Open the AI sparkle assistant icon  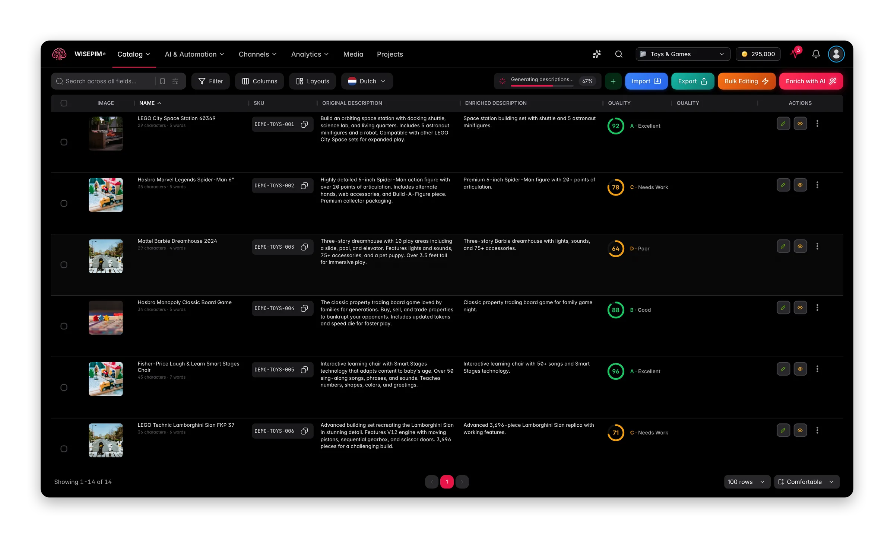597,54
